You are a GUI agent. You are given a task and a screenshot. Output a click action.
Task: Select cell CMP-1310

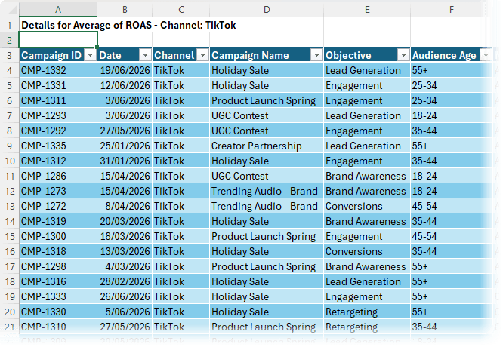coord(58,327)
